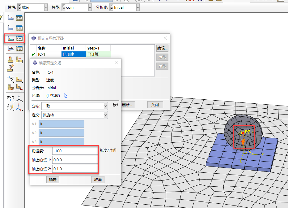Click the V3 velocity field
Image resolution: width=288 pixels, height=208 pixels.
pyautogui.click(x=61, y=142)
